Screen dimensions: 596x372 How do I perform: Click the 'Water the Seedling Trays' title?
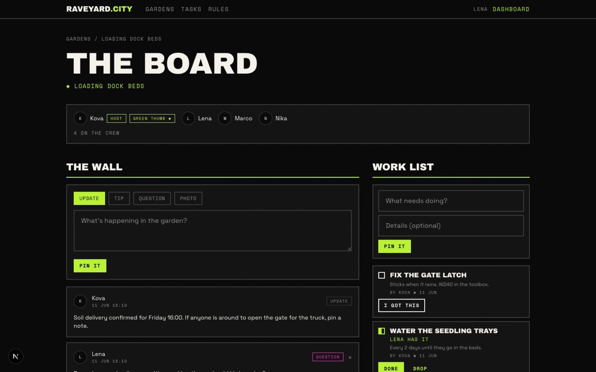pyautogui.click(x=444, y=331)
